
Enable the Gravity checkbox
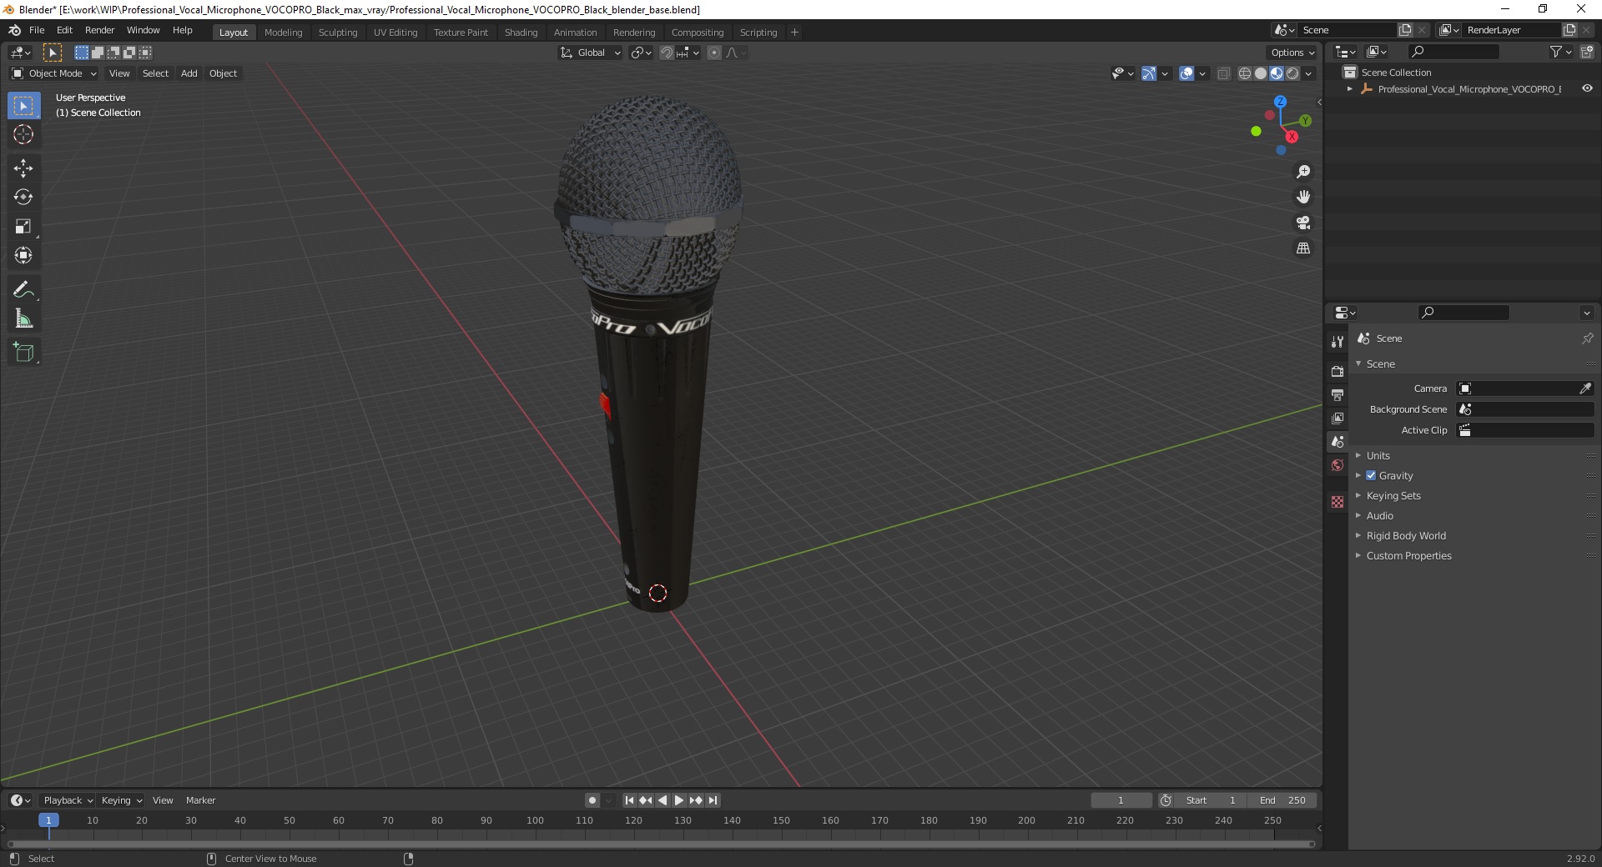click(x=1371, y=475)
